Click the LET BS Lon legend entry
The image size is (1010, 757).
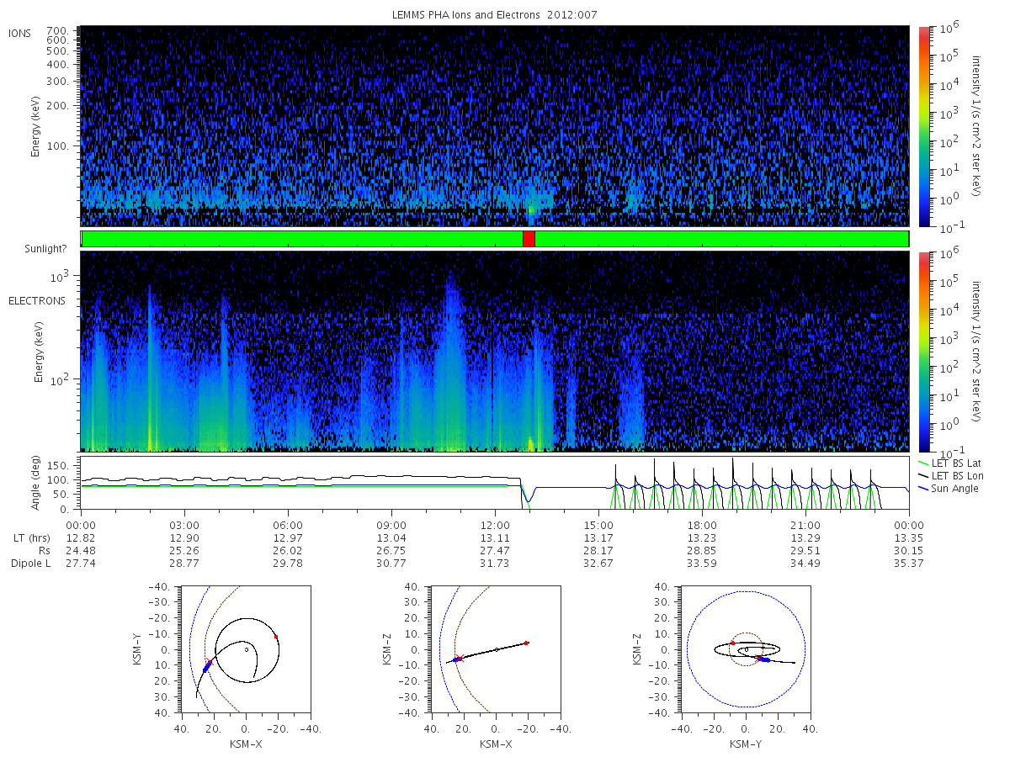(x=948, y=475)
